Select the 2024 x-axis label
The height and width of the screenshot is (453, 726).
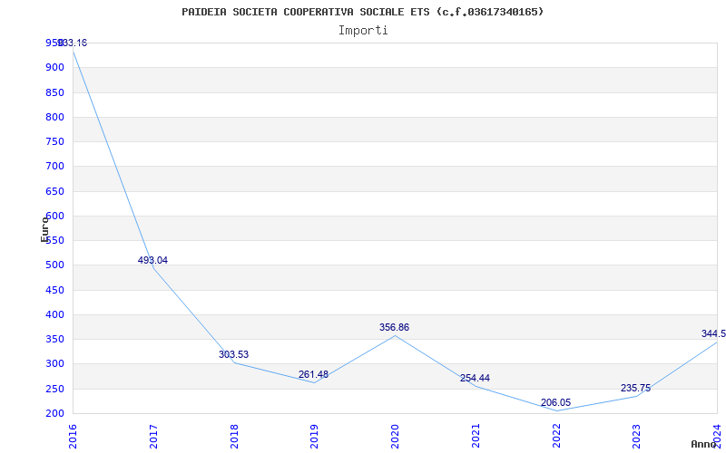(x=718, y=437)
